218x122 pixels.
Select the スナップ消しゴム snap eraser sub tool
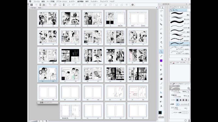click(180, 35)
